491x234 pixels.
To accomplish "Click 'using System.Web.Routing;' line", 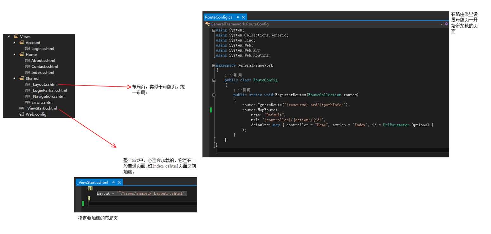I will 243,55.
